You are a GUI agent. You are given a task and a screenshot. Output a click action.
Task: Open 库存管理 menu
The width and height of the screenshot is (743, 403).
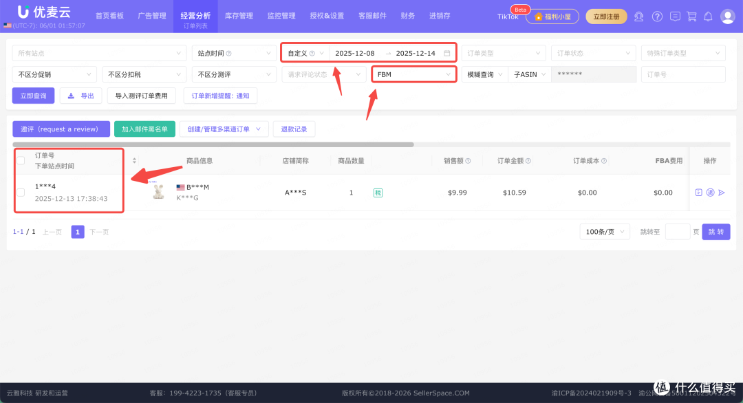239,16
